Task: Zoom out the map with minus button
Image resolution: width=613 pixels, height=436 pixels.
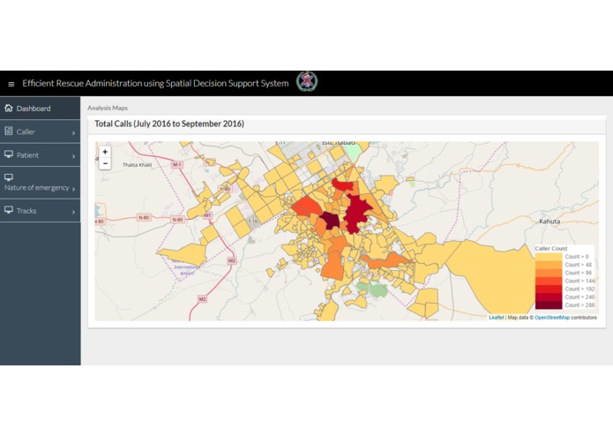Action: pos(105,163)
